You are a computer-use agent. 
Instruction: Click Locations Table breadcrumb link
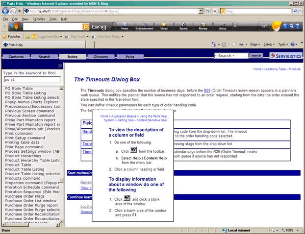point(275,69)
